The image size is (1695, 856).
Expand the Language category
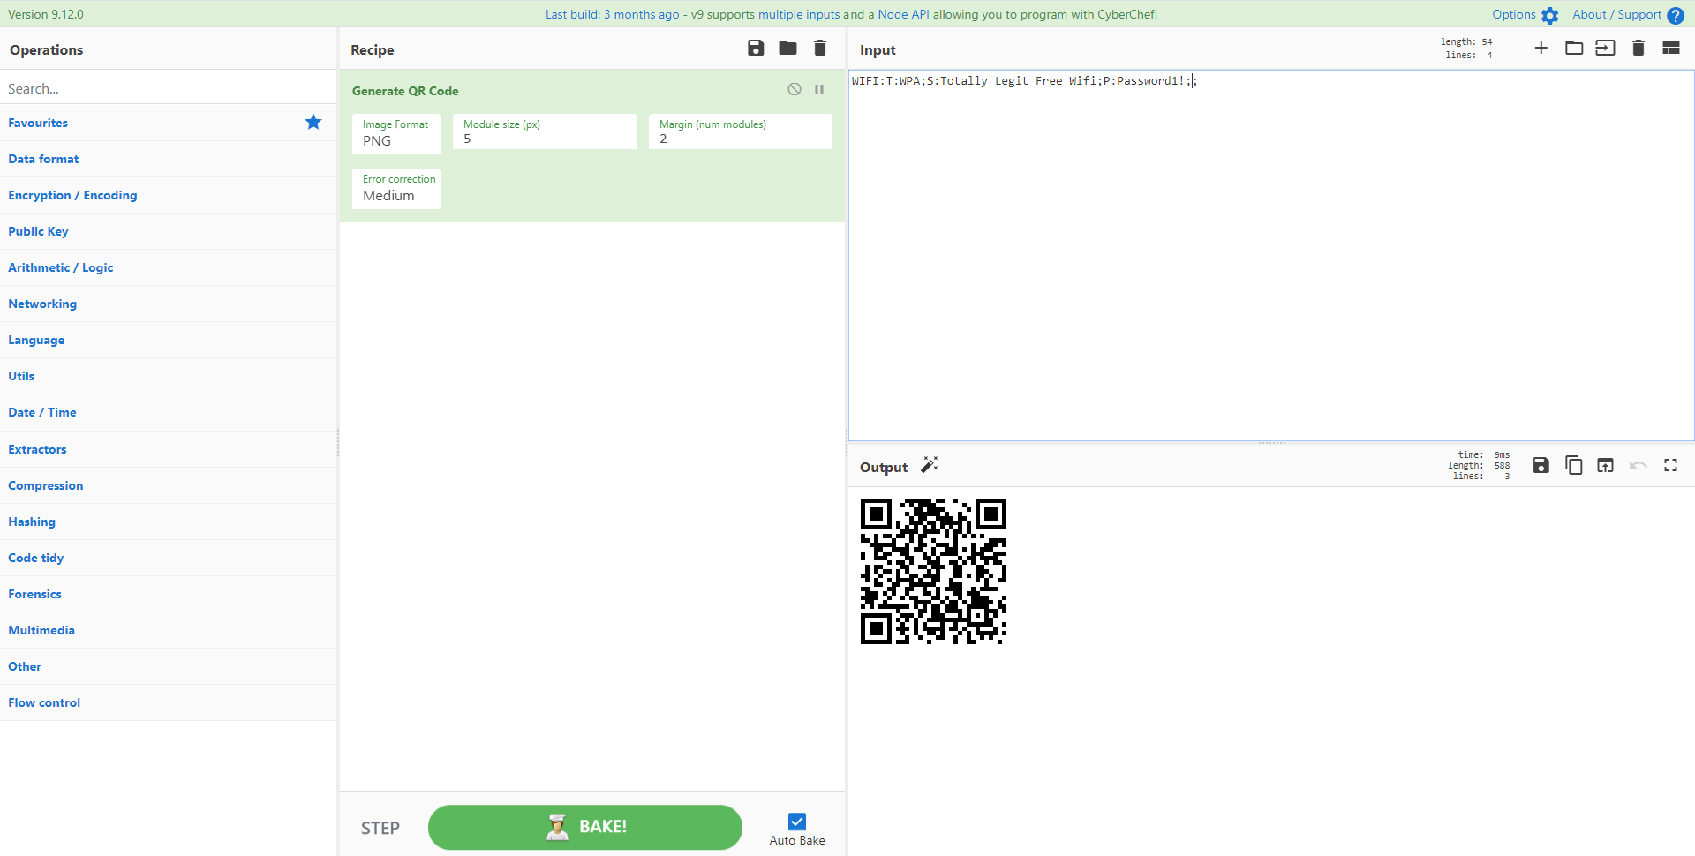(168, 340)
